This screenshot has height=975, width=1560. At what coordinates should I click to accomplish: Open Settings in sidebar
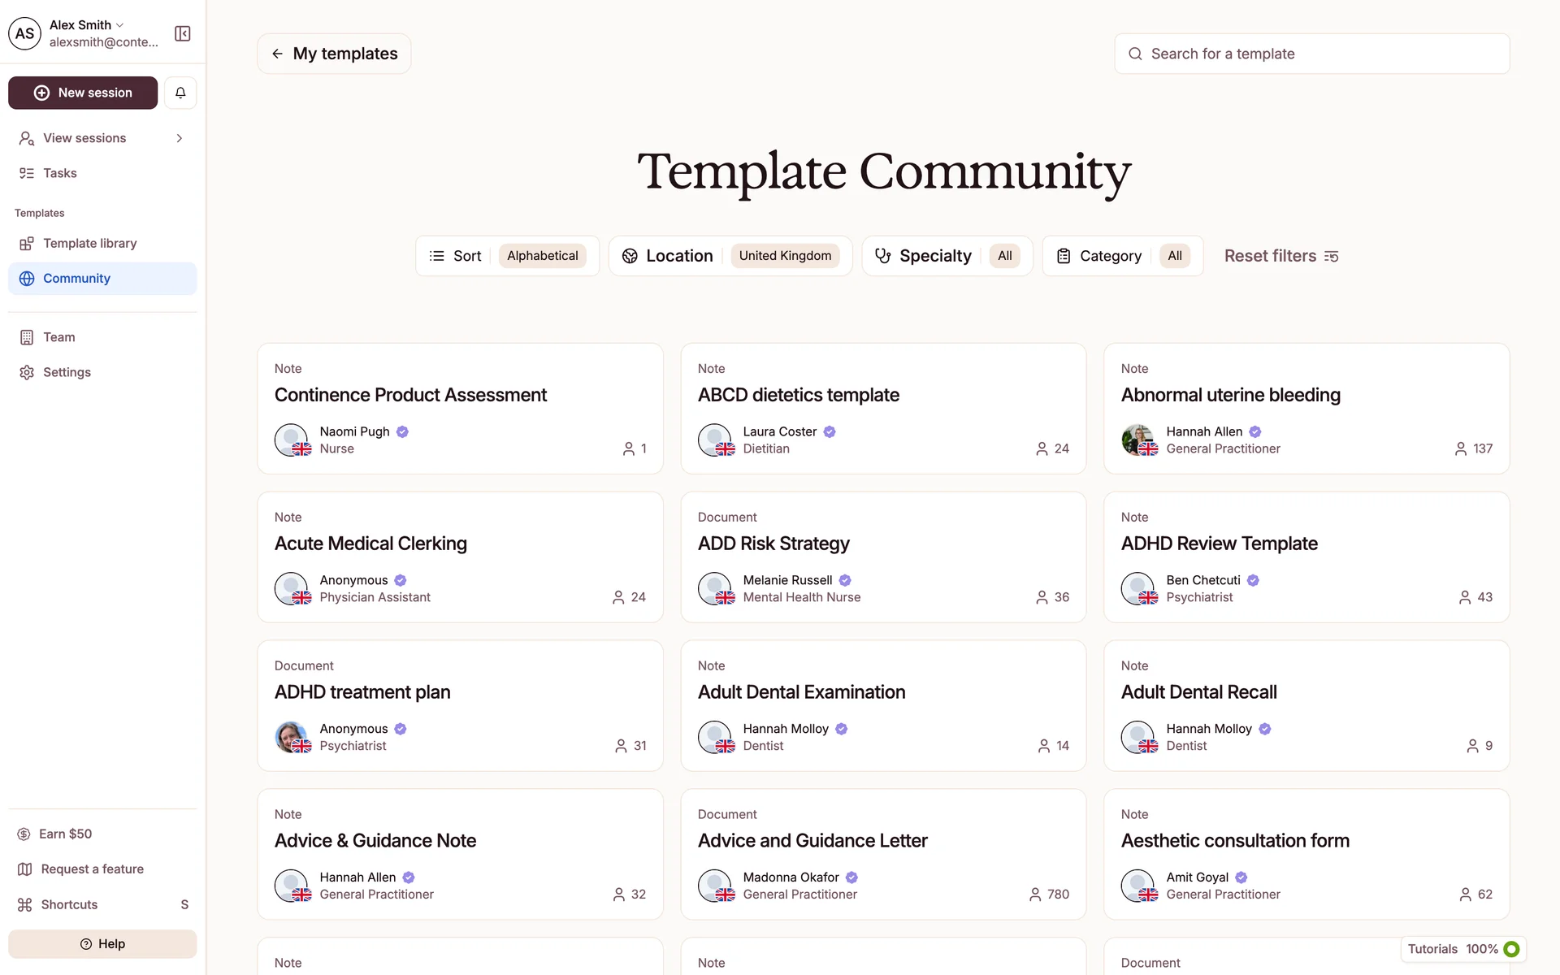pos(67,372)
